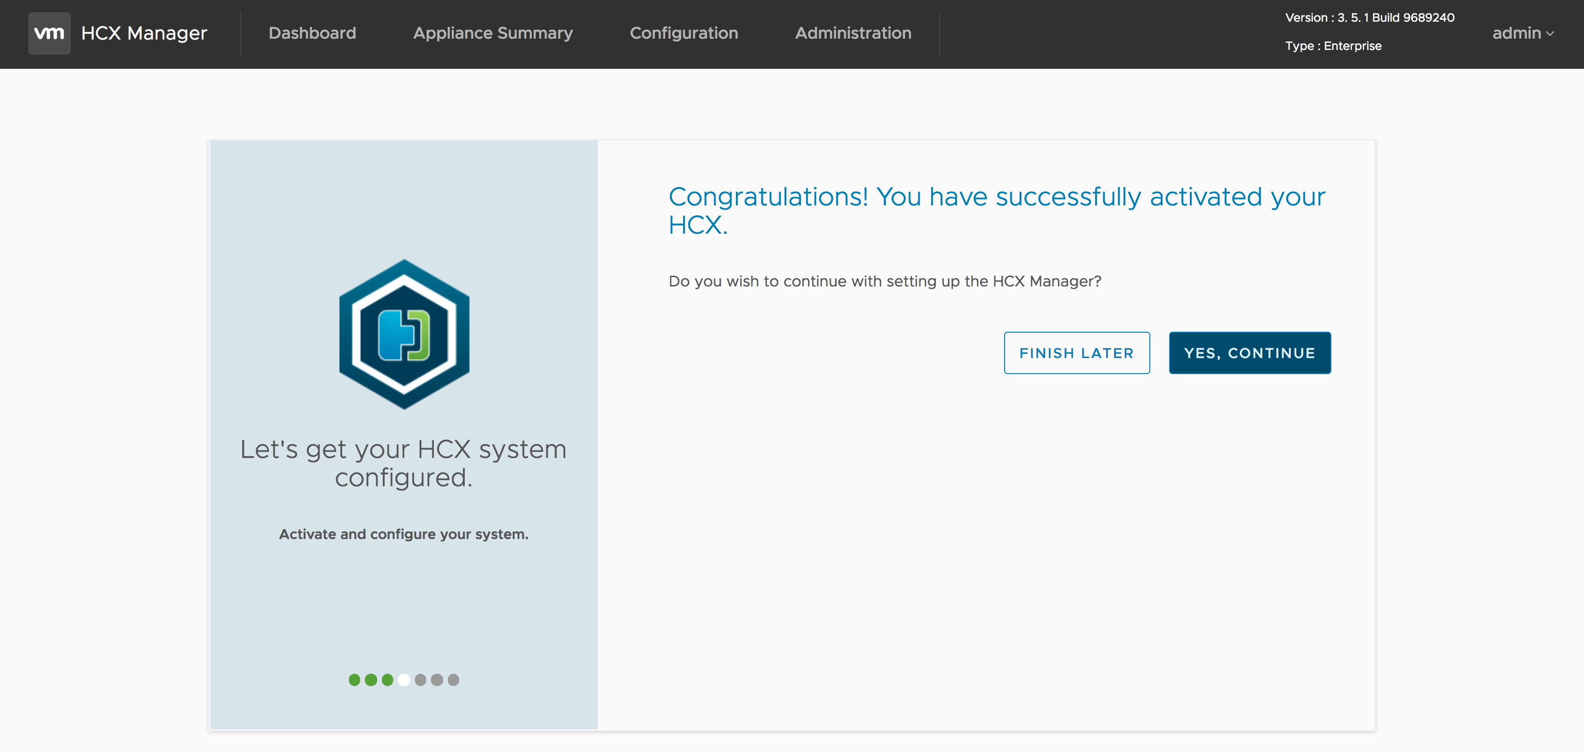Select the third green progress dot
This screenshot has width=1584, height=752.
[x=388, y=679]
